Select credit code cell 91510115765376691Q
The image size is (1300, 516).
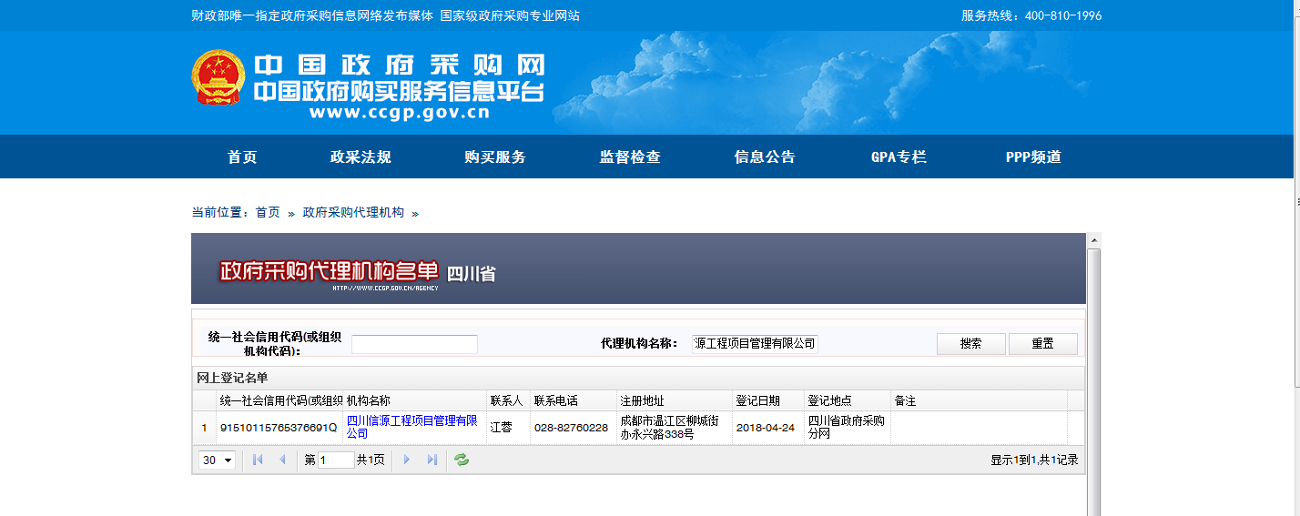[x=279, y=428]
